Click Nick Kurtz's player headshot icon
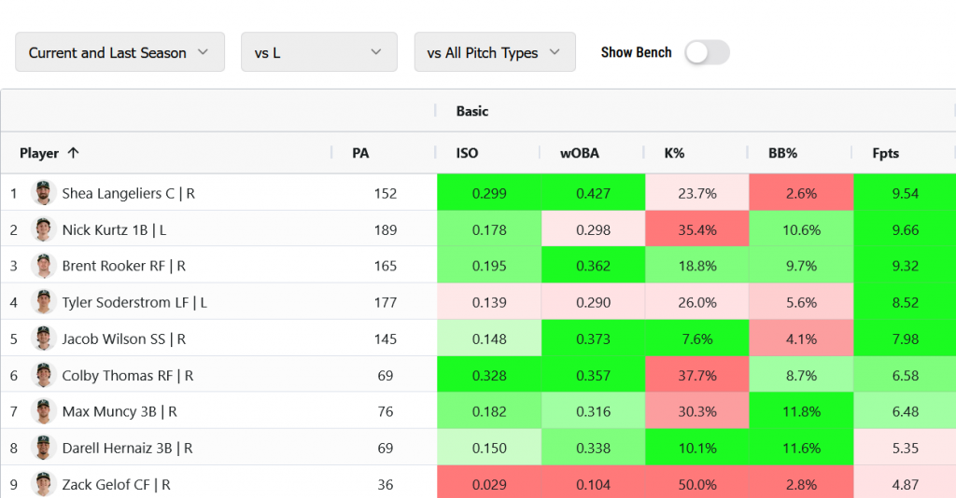956x498 pixels. pyautogui.click(x=42, y=229)
